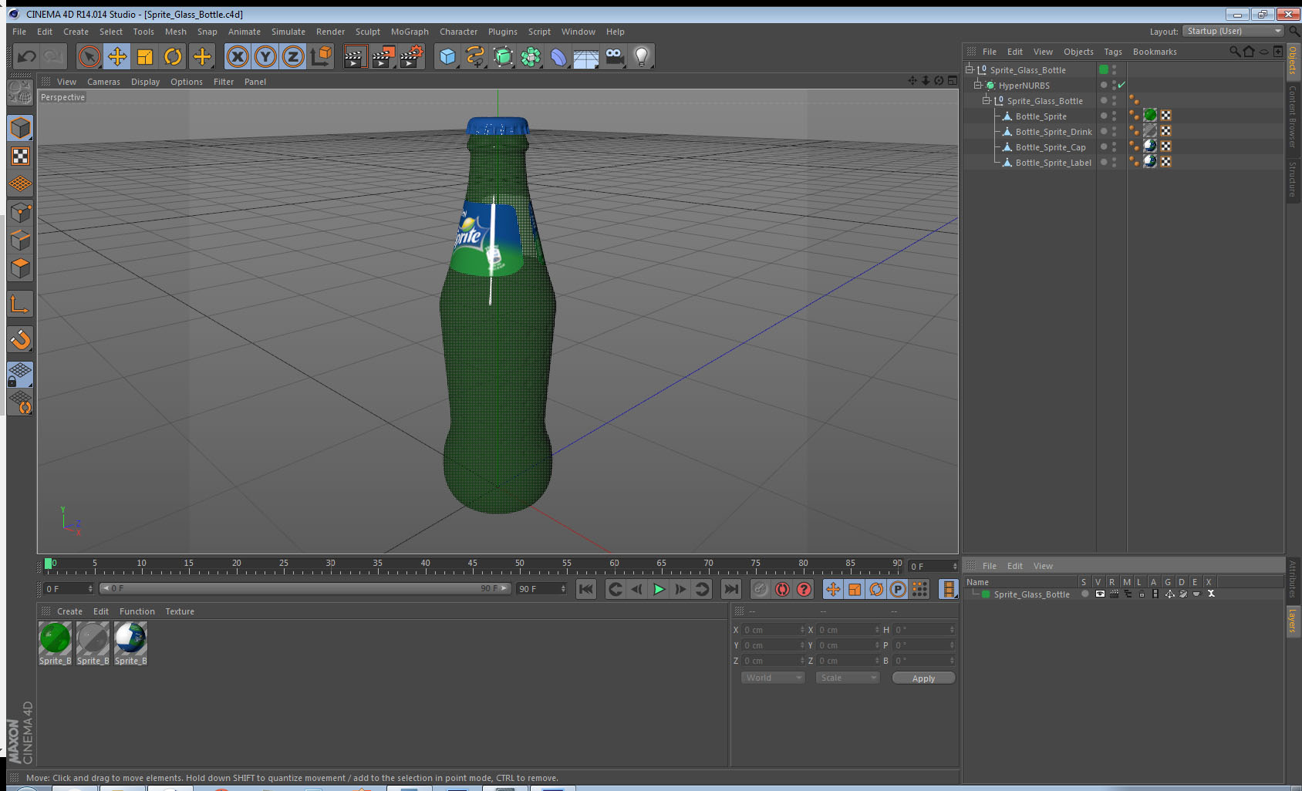
Task: Enable autokeying
Action: coord(782,589)
